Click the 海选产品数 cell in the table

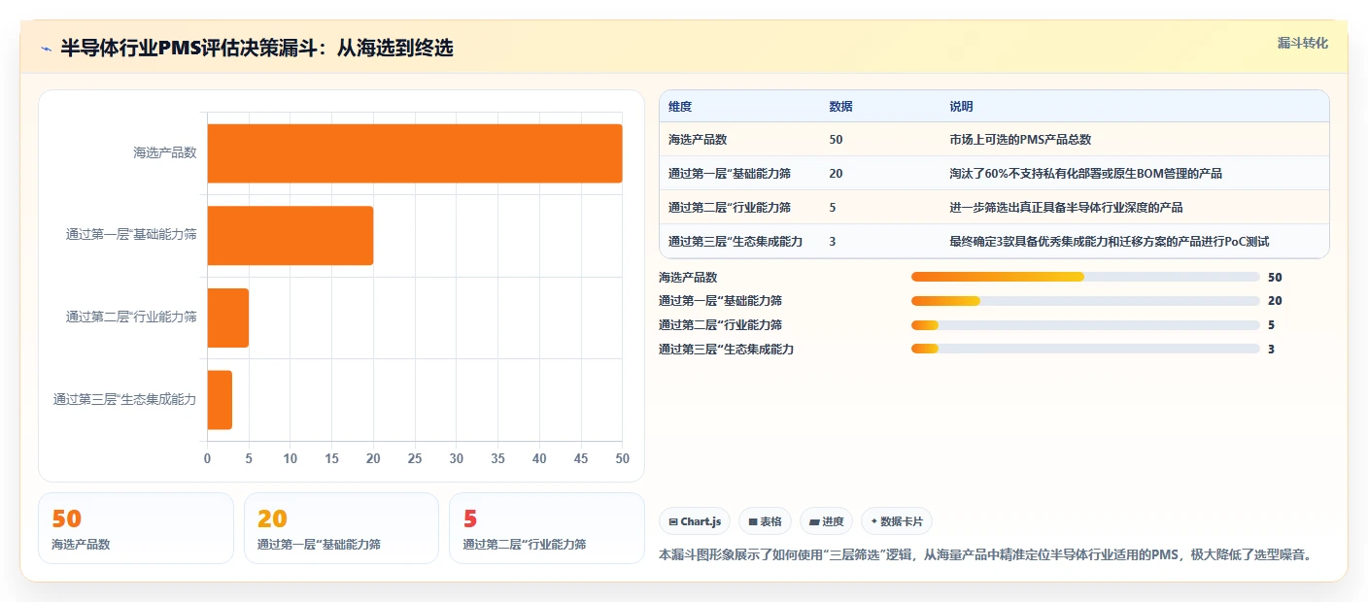click(698, 140)
